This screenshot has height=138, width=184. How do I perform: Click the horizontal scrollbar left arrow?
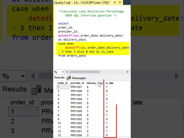pos(67,72)
